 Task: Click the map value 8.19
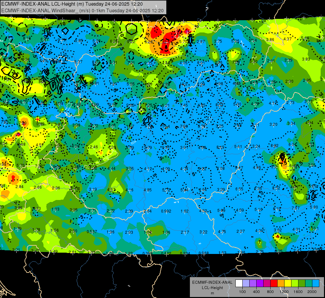tap(220, 147)
